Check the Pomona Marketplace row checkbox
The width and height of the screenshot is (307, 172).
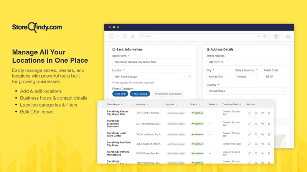pos(101,153)
